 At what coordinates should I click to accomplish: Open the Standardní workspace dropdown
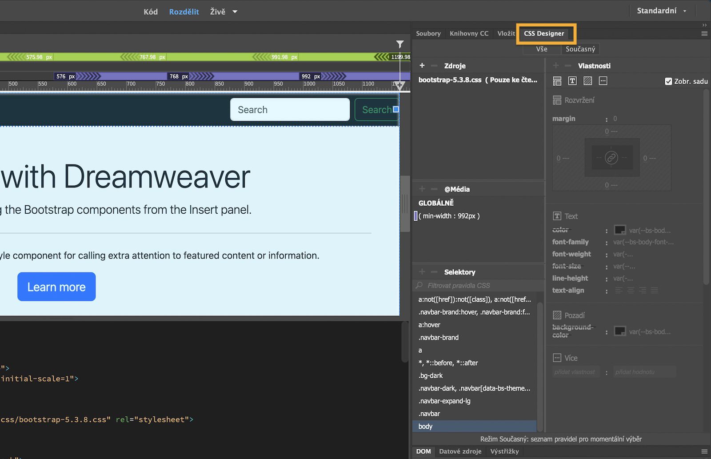click(662, 10)
